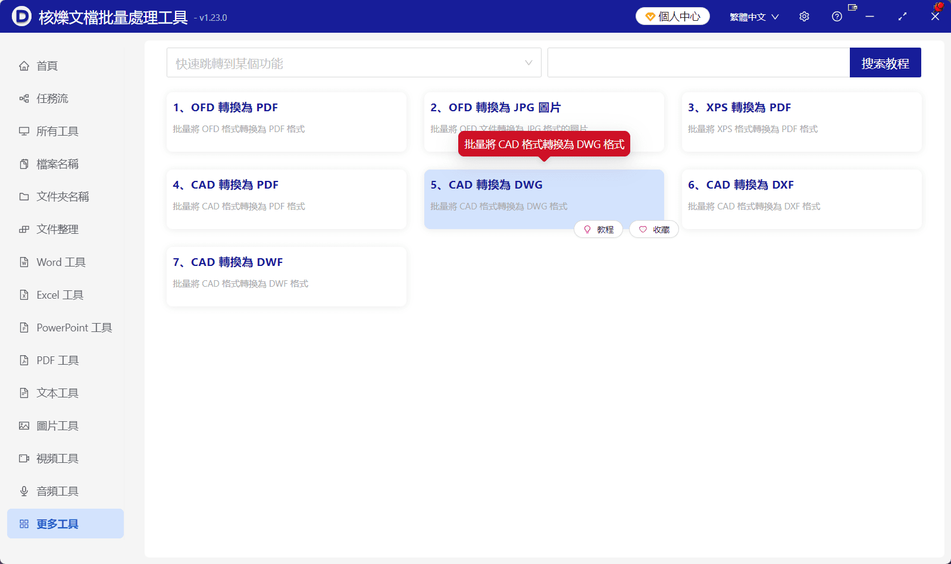
Task: Select 更多工具 in the sidebar
Action: (x=65, y=524)
